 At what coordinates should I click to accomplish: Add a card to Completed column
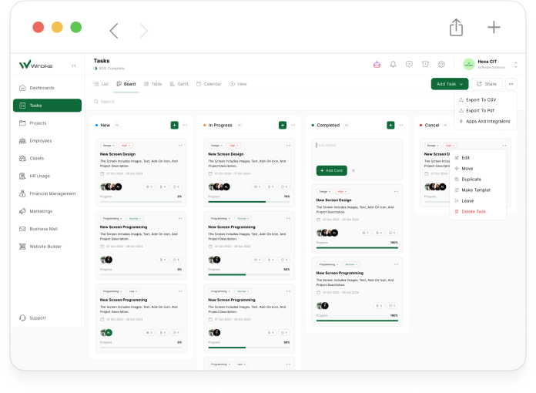[x=390, y=125]
